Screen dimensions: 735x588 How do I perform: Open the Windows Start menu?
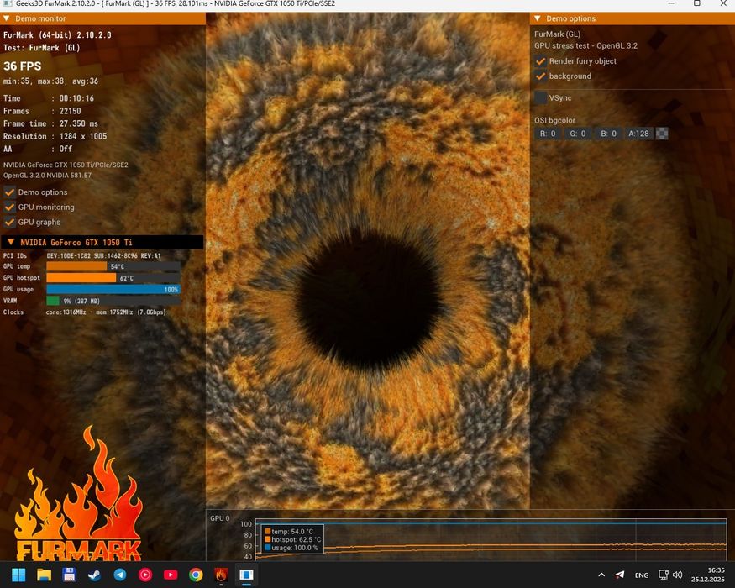click(x=18, y=575)
